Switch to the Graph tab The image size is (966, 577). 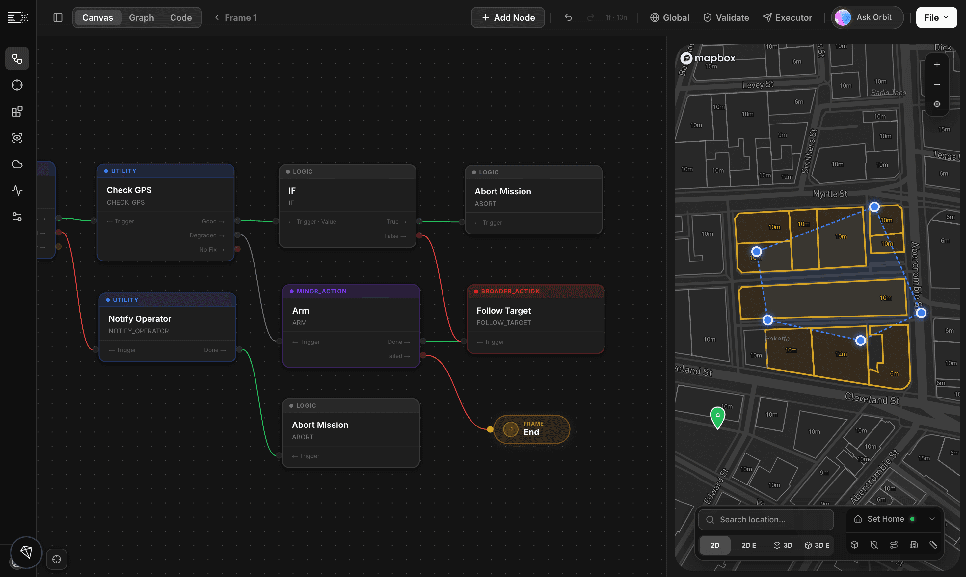point(142,17)
